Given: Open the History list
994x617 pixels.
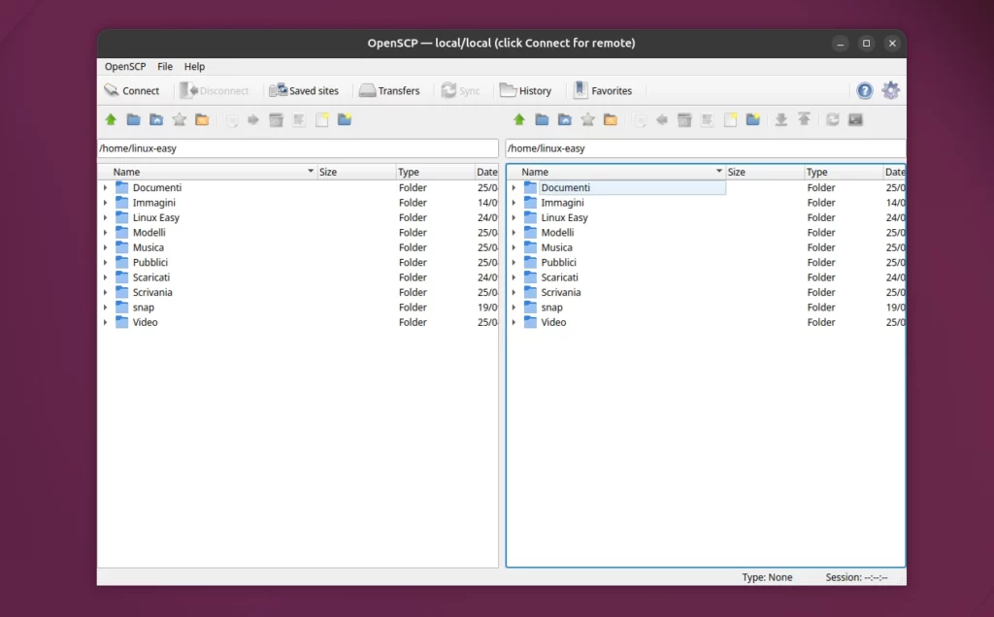Looking at the screenshot, I should (525, 90).
